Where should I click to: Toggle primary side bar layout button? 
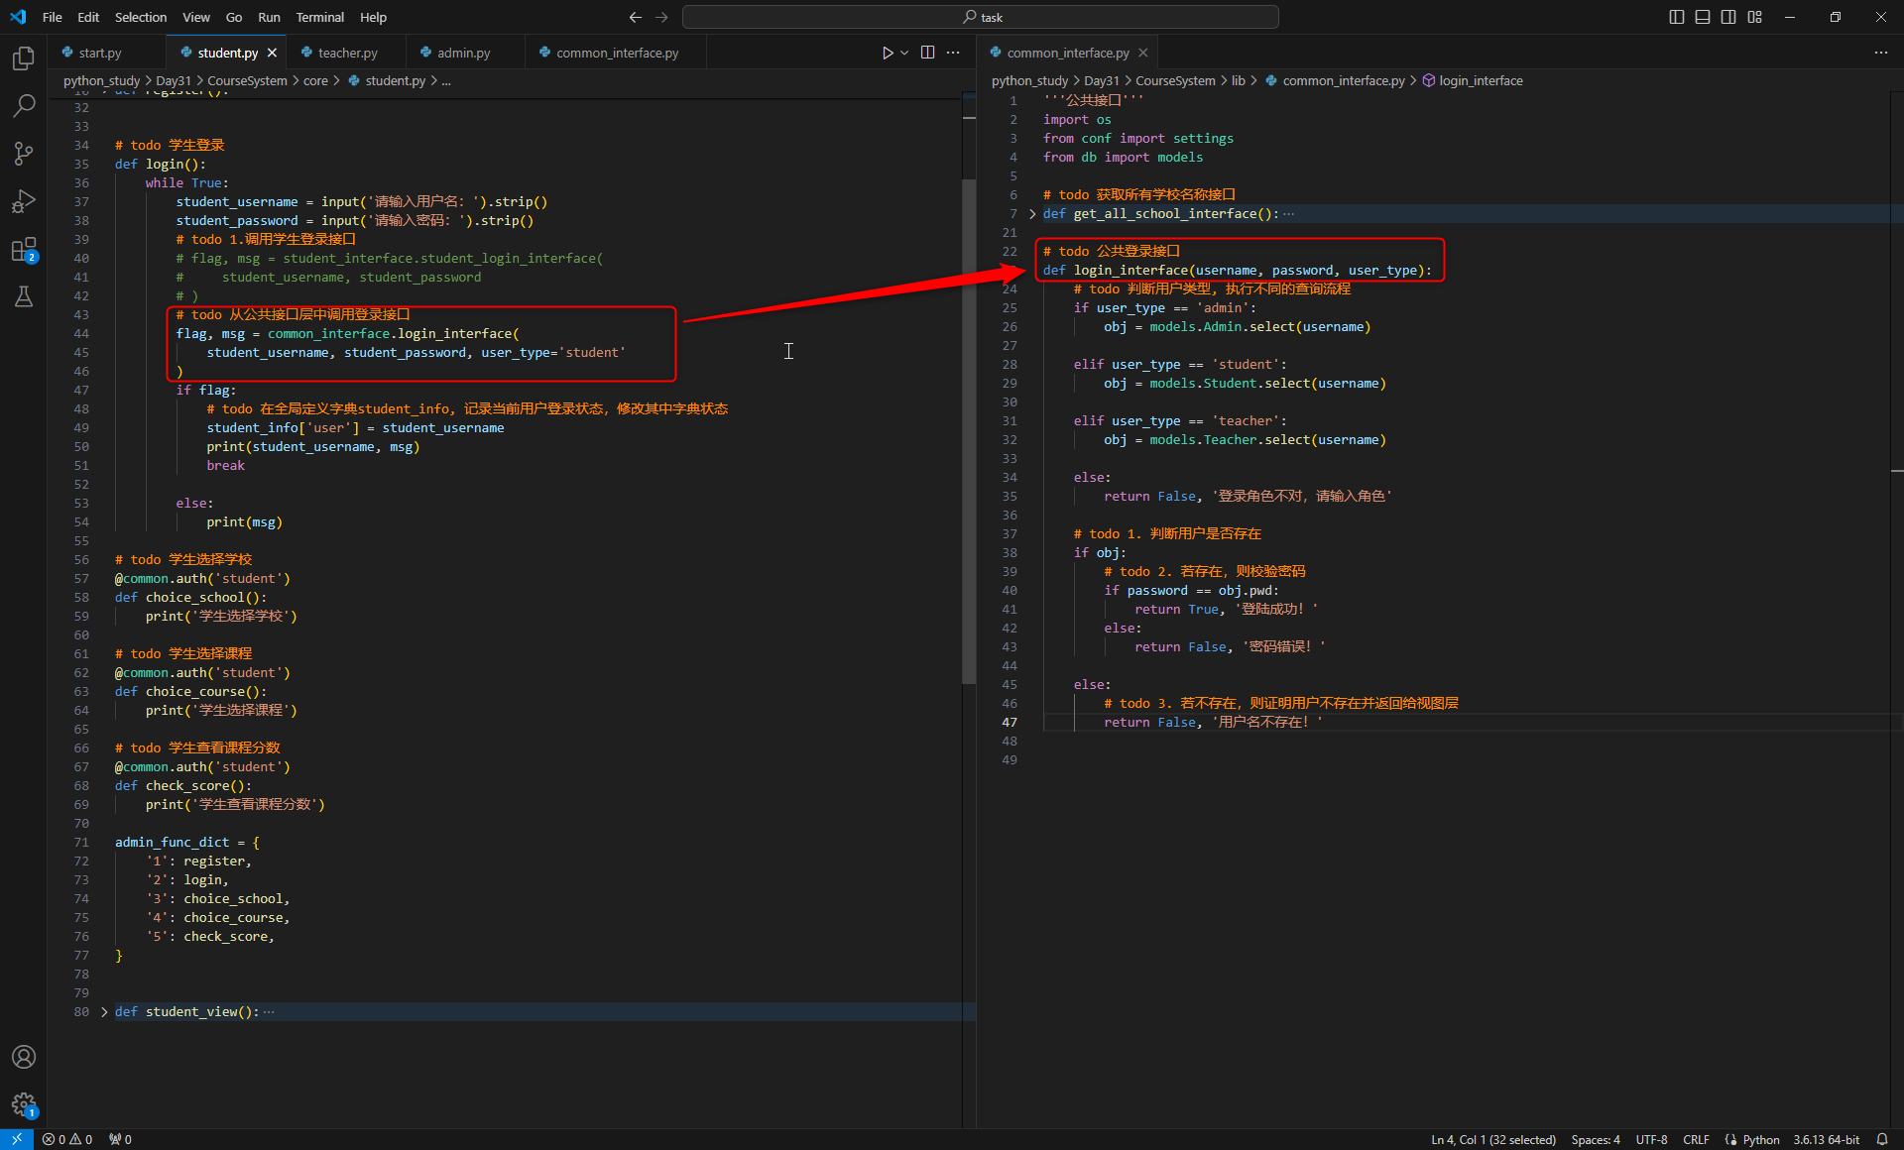(1676, 17)
